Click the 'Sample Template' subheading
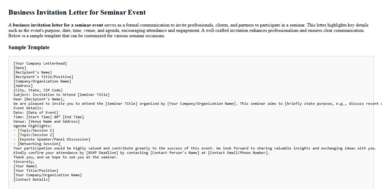Screen dimensions: 382x189 coord(29,48)
